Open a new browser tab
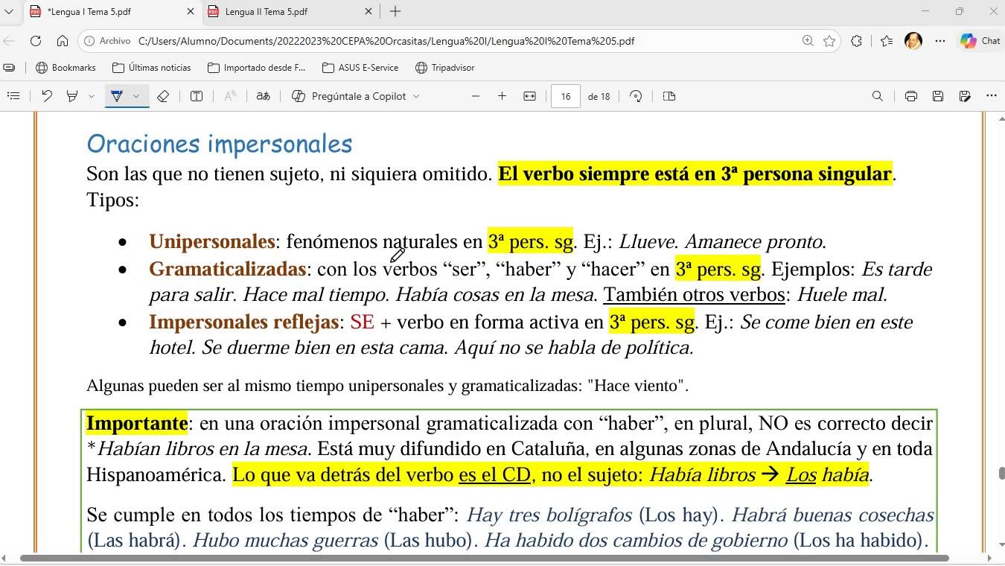The image size is (1005, 566). 395,11
